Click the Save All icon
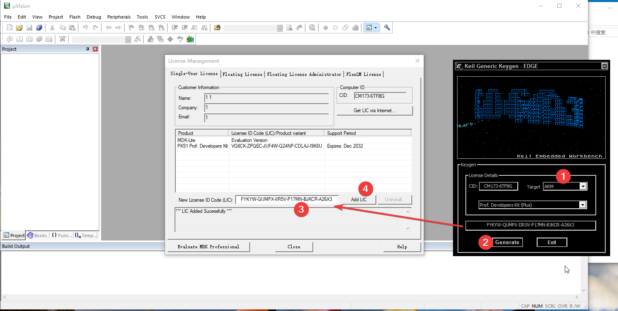Screen dimensions: 618x311 point(39,28)
